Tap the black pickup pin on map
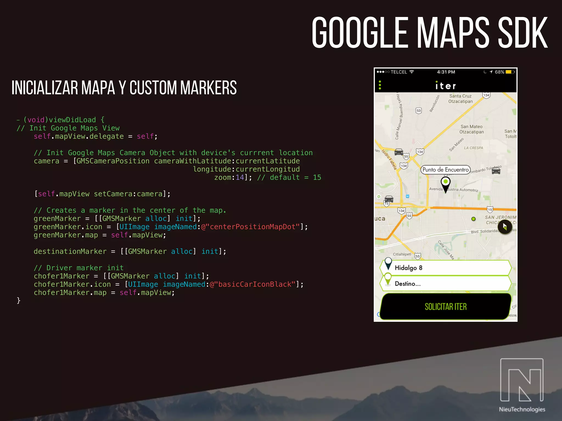Viewport: 562px width, 421px height. (x=446, y=185)
